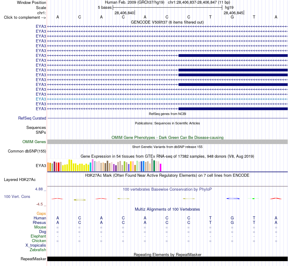Click the 'Rhesus' alignment row label
288x266 pixels.
pyautogui.click(x=39, y=222)
